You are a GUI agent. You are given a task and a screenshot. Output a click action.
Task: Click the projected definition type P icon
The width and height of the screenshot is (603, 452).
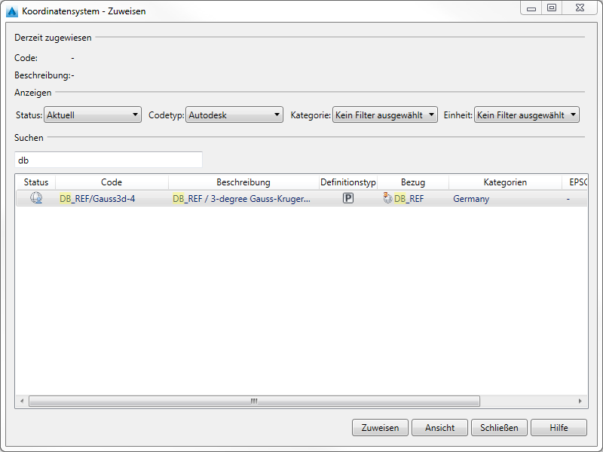click(x=348, y=199)
